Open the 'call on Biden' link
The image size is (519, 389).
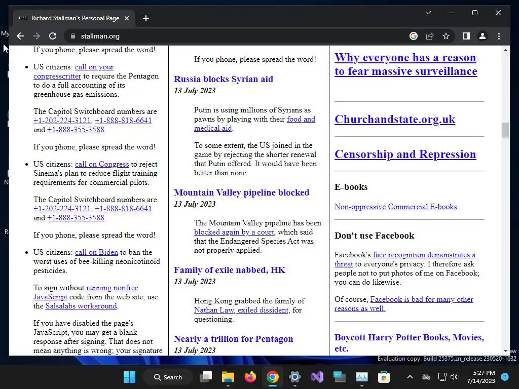96,252
